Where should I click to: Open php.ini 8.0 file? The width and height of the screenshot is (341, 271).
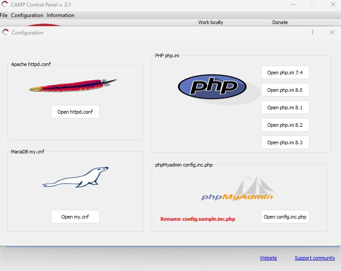click(285, 90)
